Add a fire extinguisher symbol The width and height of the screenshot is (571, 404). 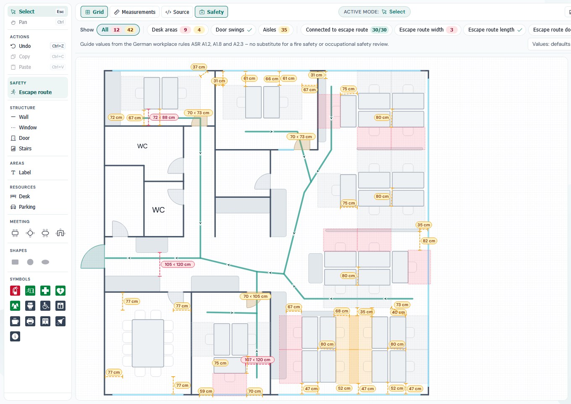pos(15,291)
